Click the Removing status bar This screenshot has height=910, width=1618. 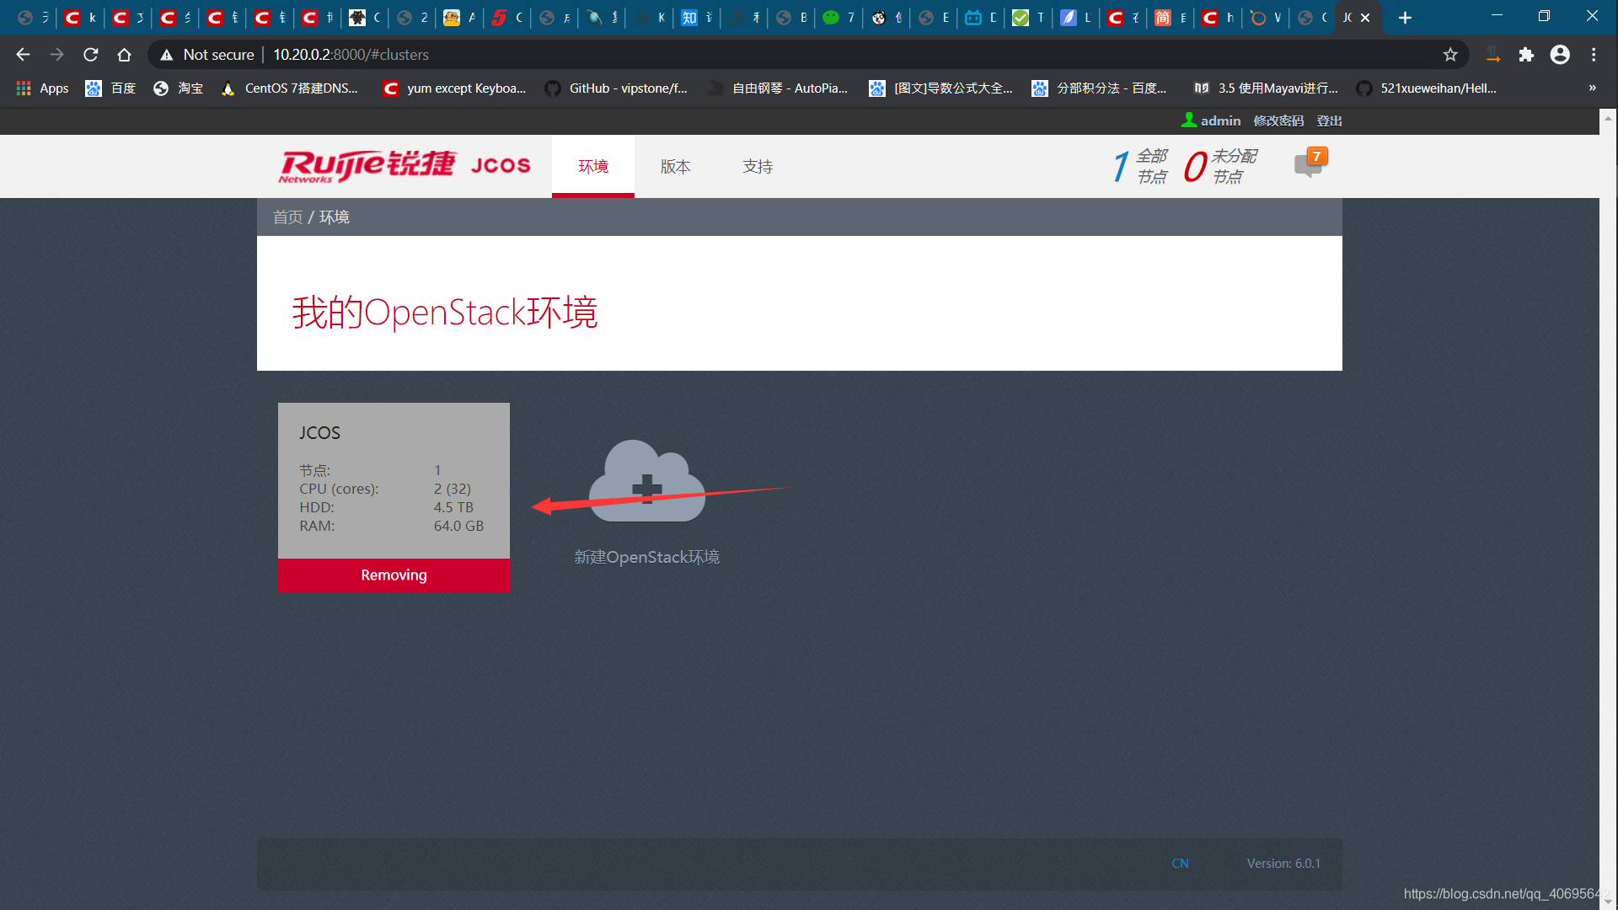click(x=394, y=575)
